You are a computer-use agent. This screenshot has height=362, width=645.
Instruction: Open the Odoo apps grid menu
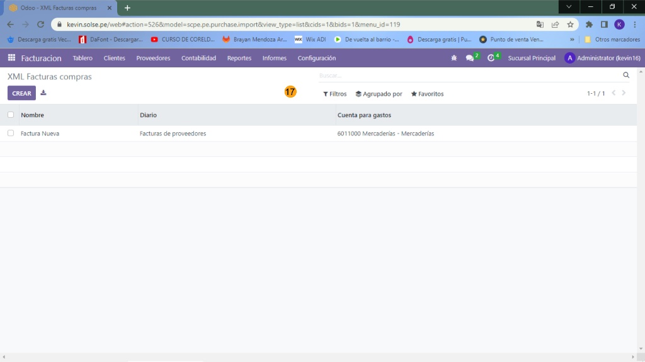11,58
